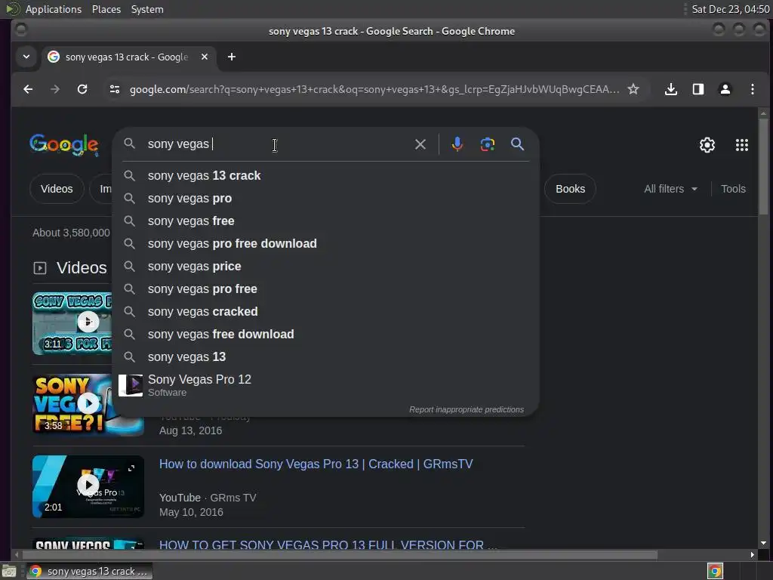Choose suggestion 'sony vegas cracked'
Image resolution: width=773 pixels, height=580 pixels.
(x=325, y=312)
